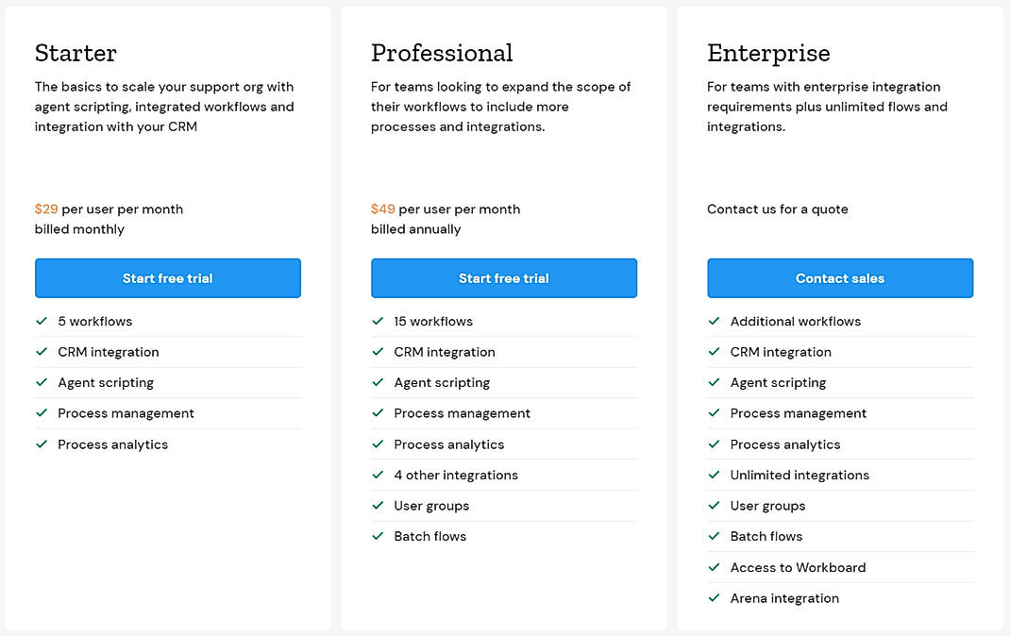Click the checkmark beside 5 workflows

[x=42, y=321]
